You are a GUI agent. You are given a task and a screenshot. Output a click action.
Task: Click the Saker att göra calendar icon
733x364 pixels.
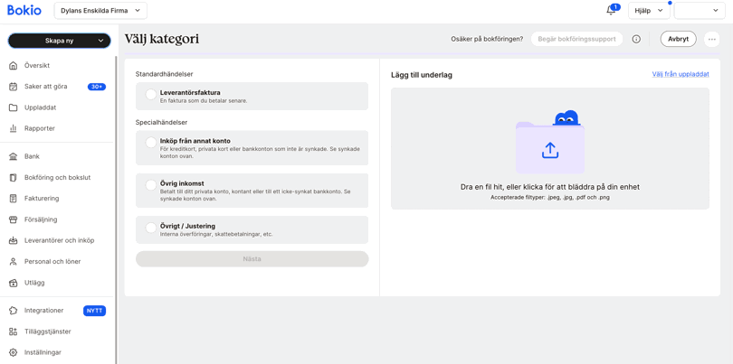[14, 87]
